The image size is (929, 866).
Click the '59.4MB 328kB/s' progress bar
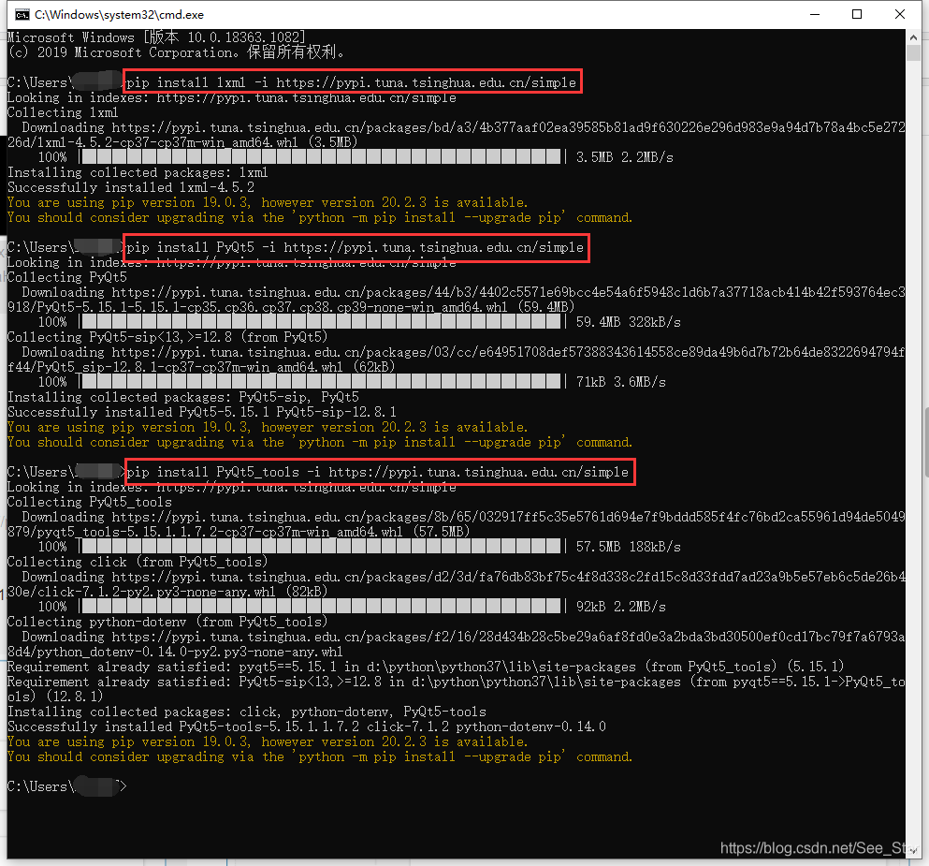[321, 322]
